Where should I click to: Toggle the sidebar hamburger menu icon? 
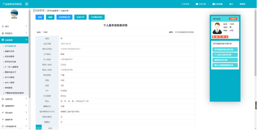click(26, 4)
